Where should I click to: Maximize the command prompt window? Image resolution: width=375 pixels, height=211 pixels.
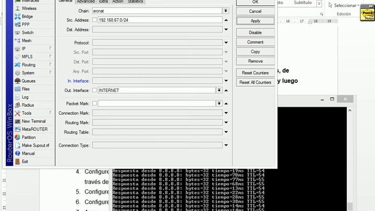(332, 99)
